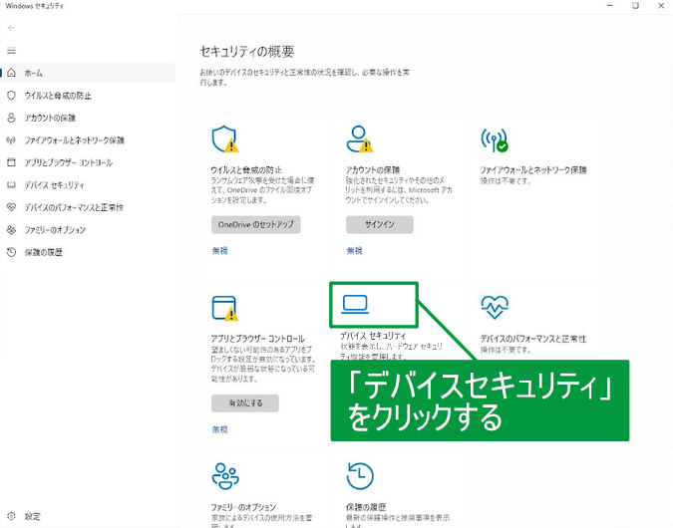Select ホーム in the sidebar

[x=33, y=73]
